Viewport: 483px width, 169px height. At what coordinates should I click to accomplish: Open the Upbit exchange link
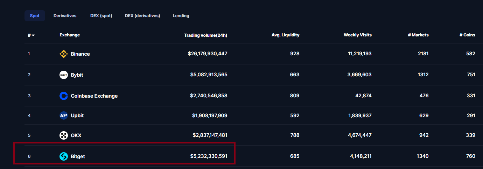tap(77, 115)
